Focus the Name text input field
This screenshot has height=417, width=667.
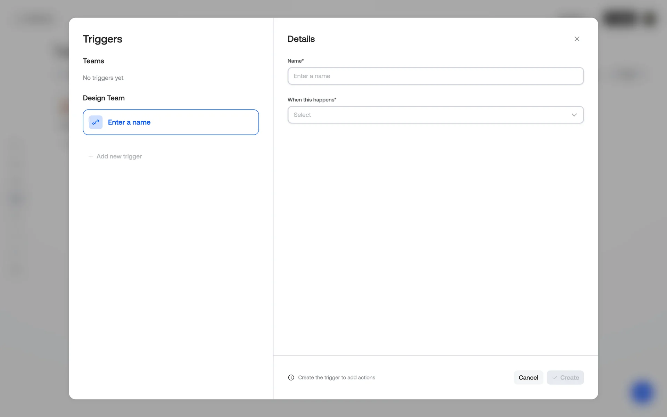tap(435, 76)
